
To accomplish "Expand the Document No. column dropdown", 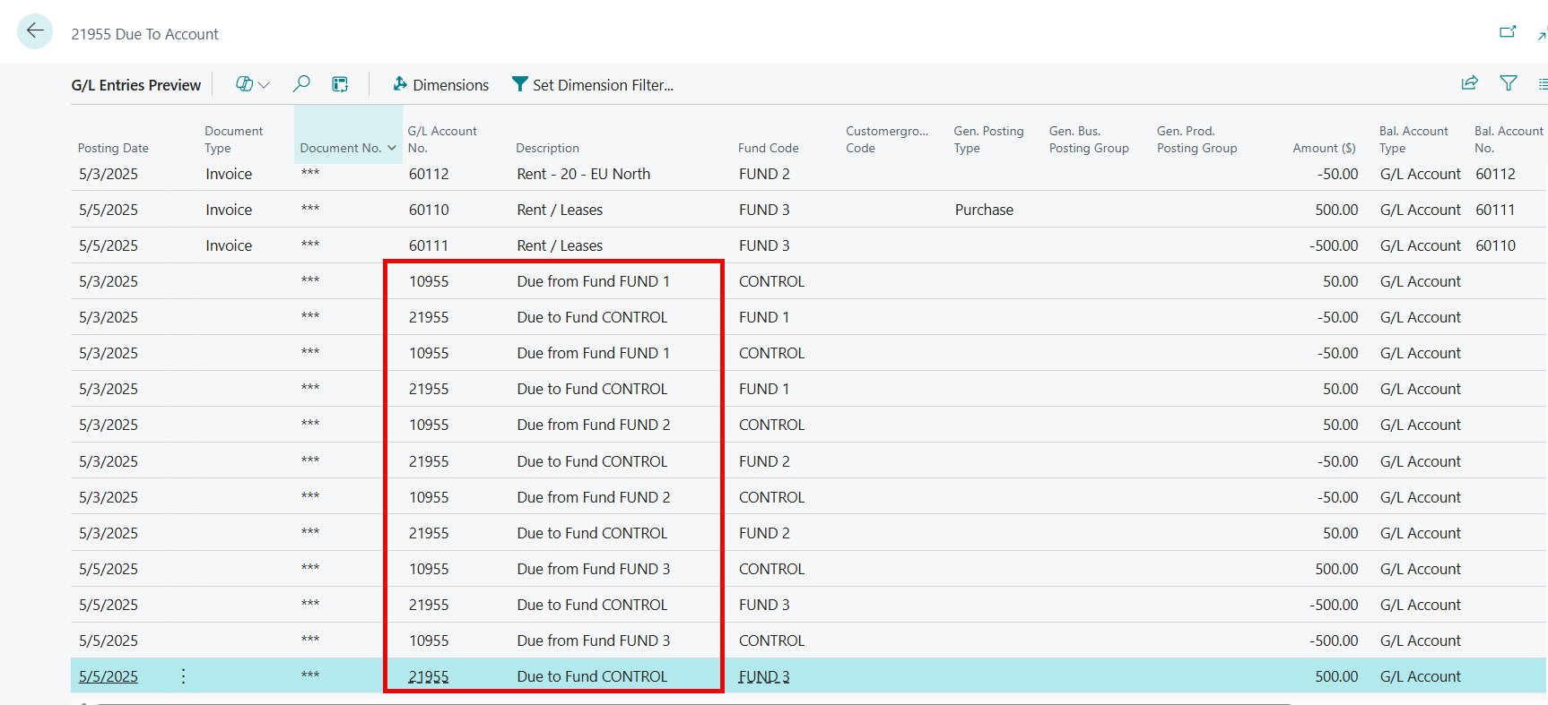I will coord(392,148).
